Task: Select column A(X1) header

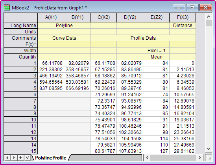Action: pos(51,17)
